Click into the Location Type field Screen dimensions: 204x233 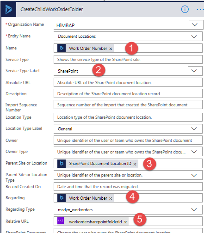tap(128, 117)
